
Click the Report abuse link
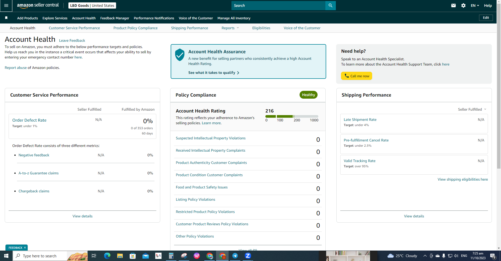click(x=16, y=68)
